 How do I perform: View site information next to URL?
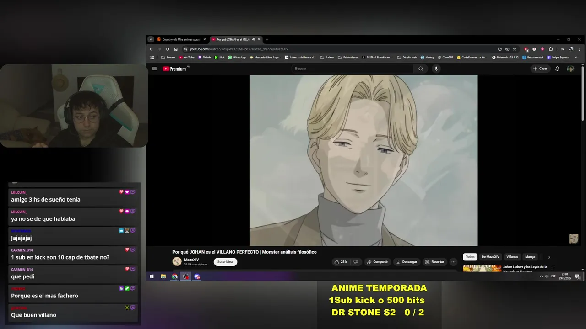186,49
